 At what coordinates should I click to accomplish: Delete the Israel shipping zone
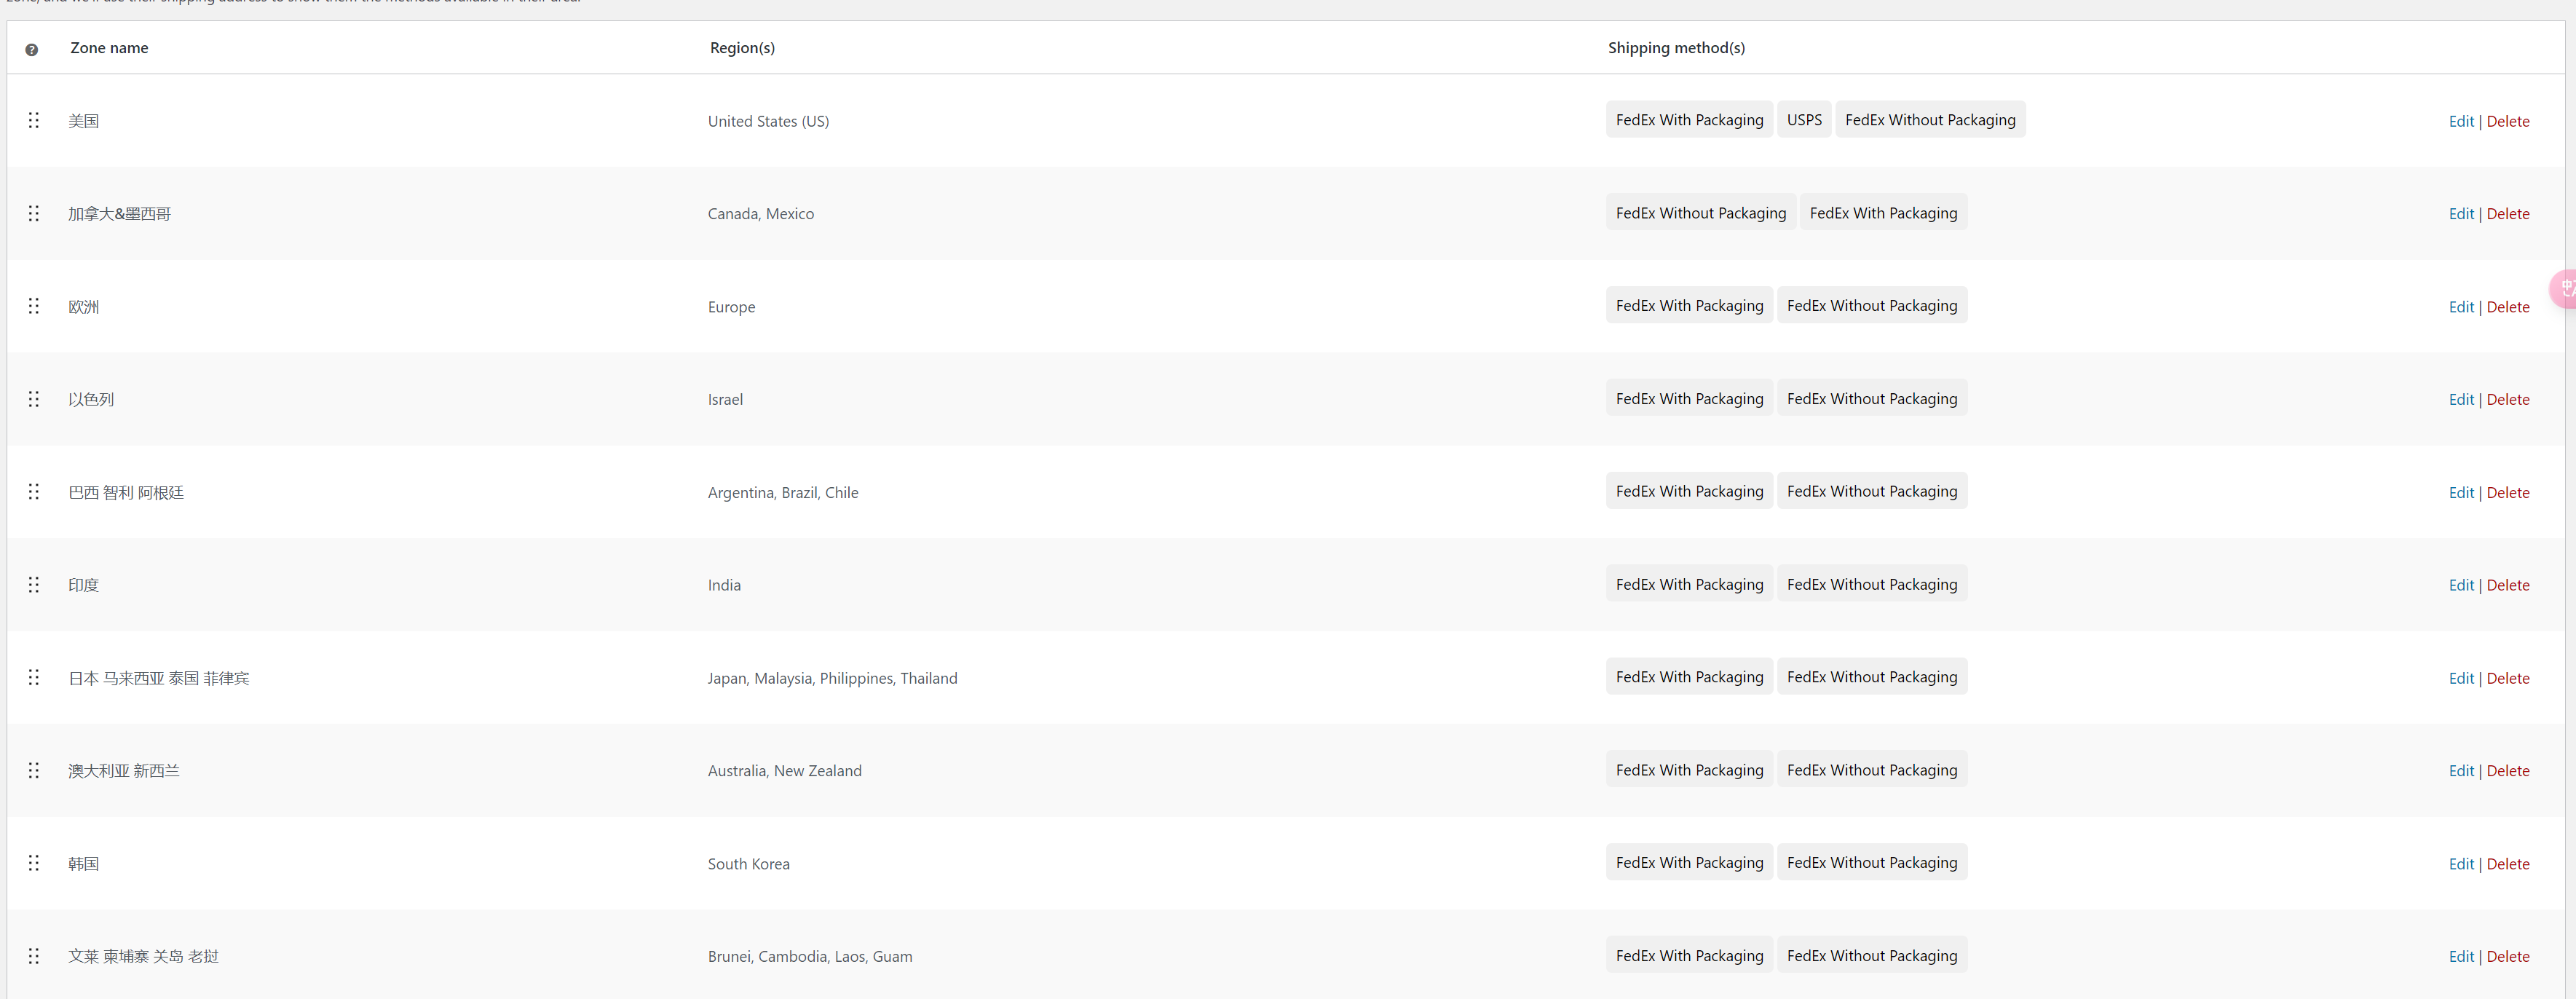pos(2507,399)
